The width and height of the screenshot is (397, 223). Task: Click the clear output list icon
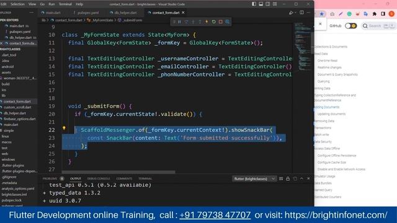281,179
